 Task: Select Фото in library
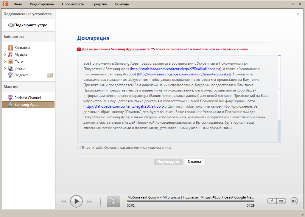[x=19, y=61]
